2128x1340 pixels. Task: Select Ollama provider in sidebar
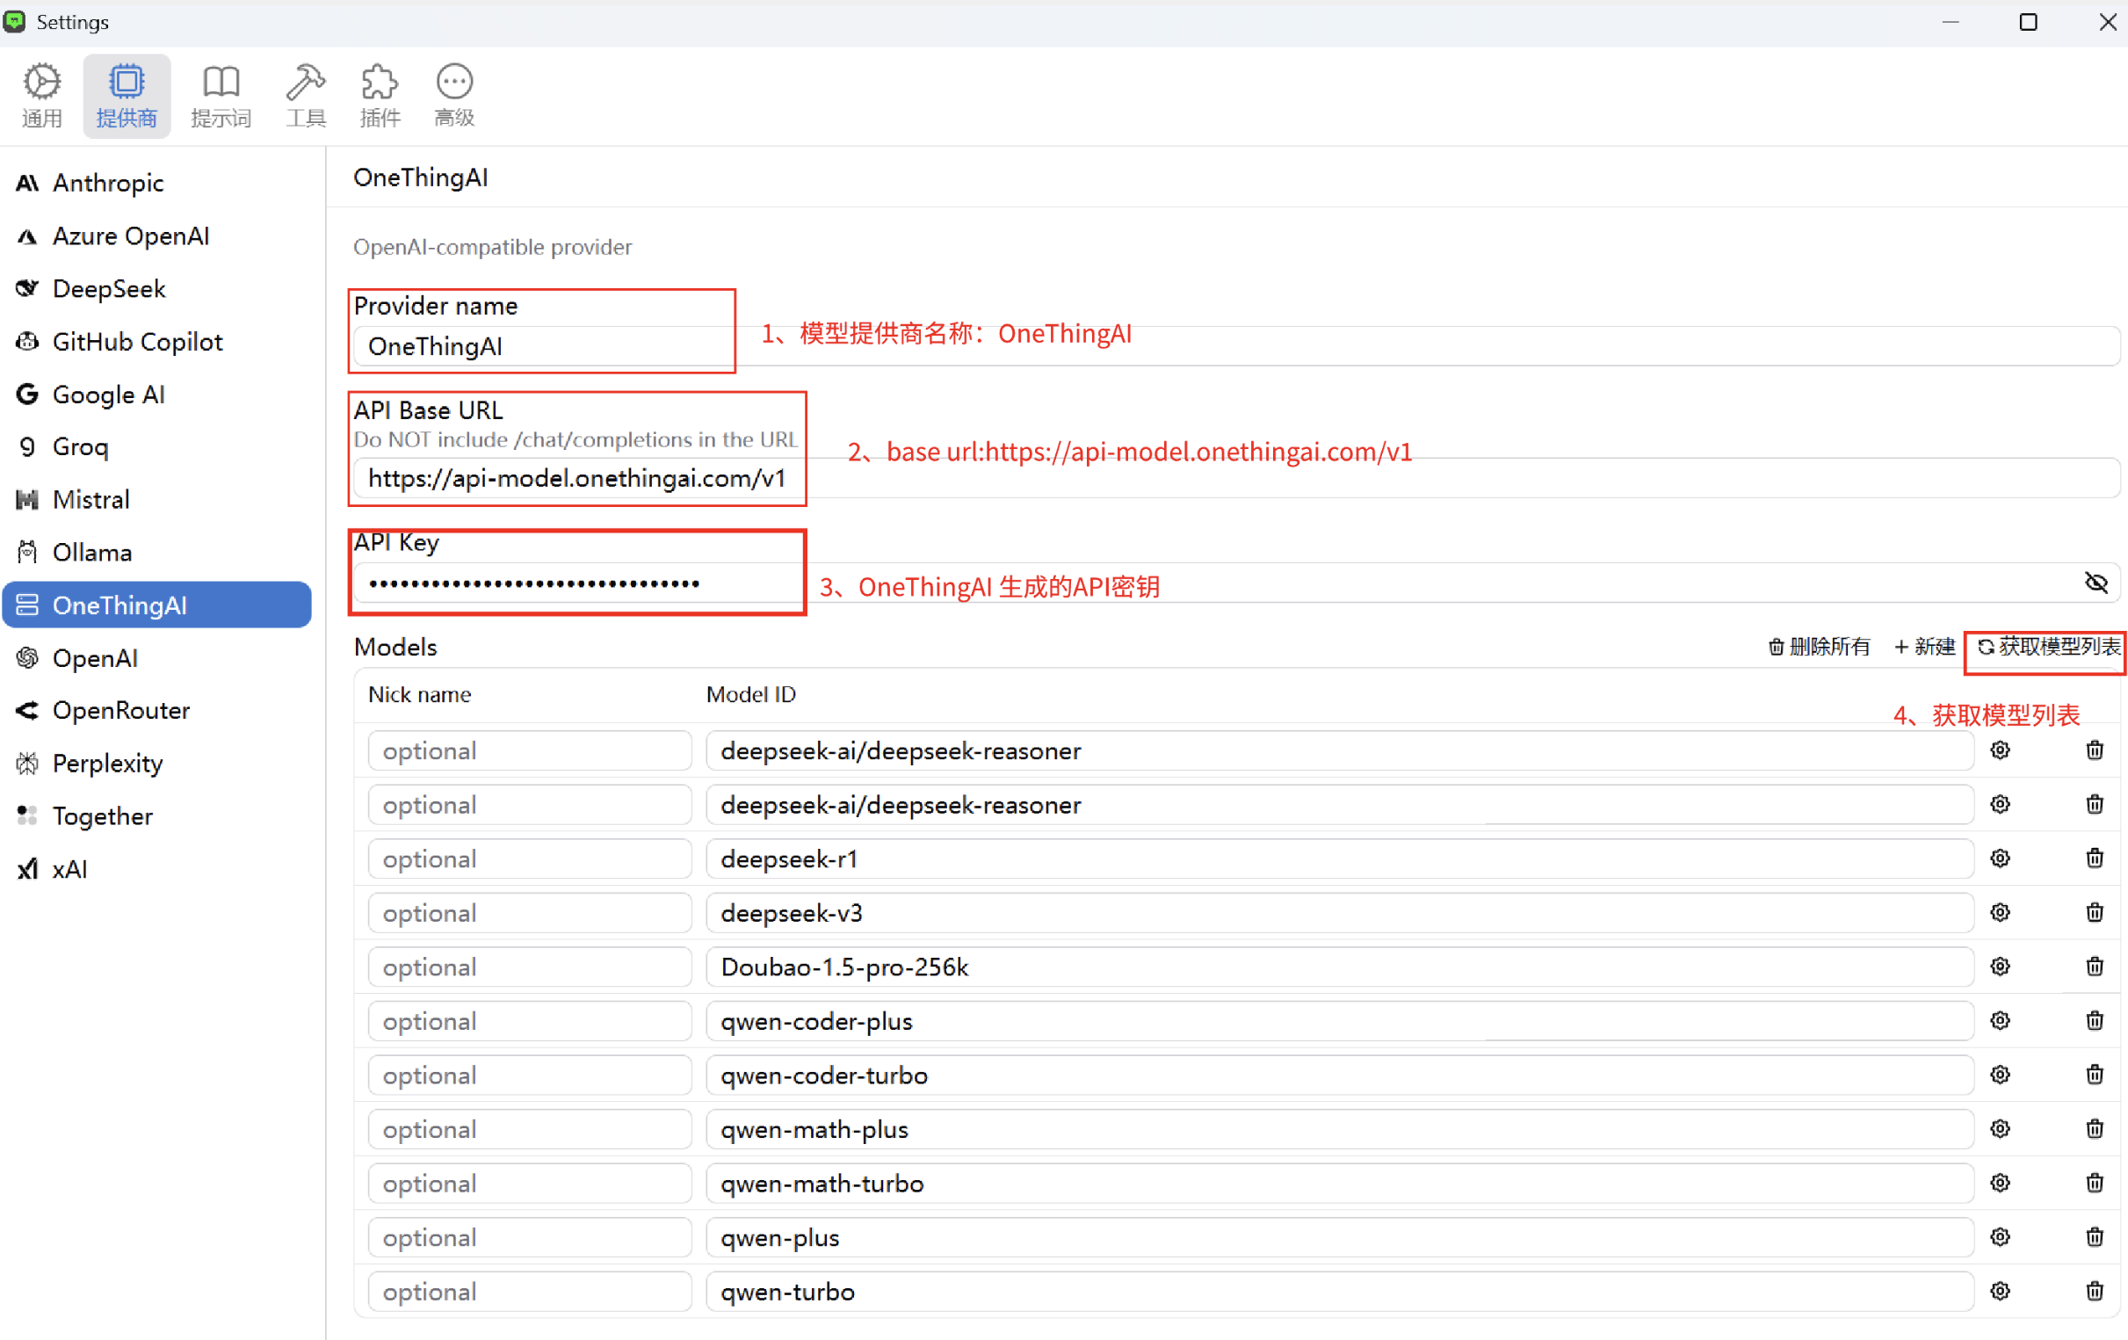pos(92,553)
